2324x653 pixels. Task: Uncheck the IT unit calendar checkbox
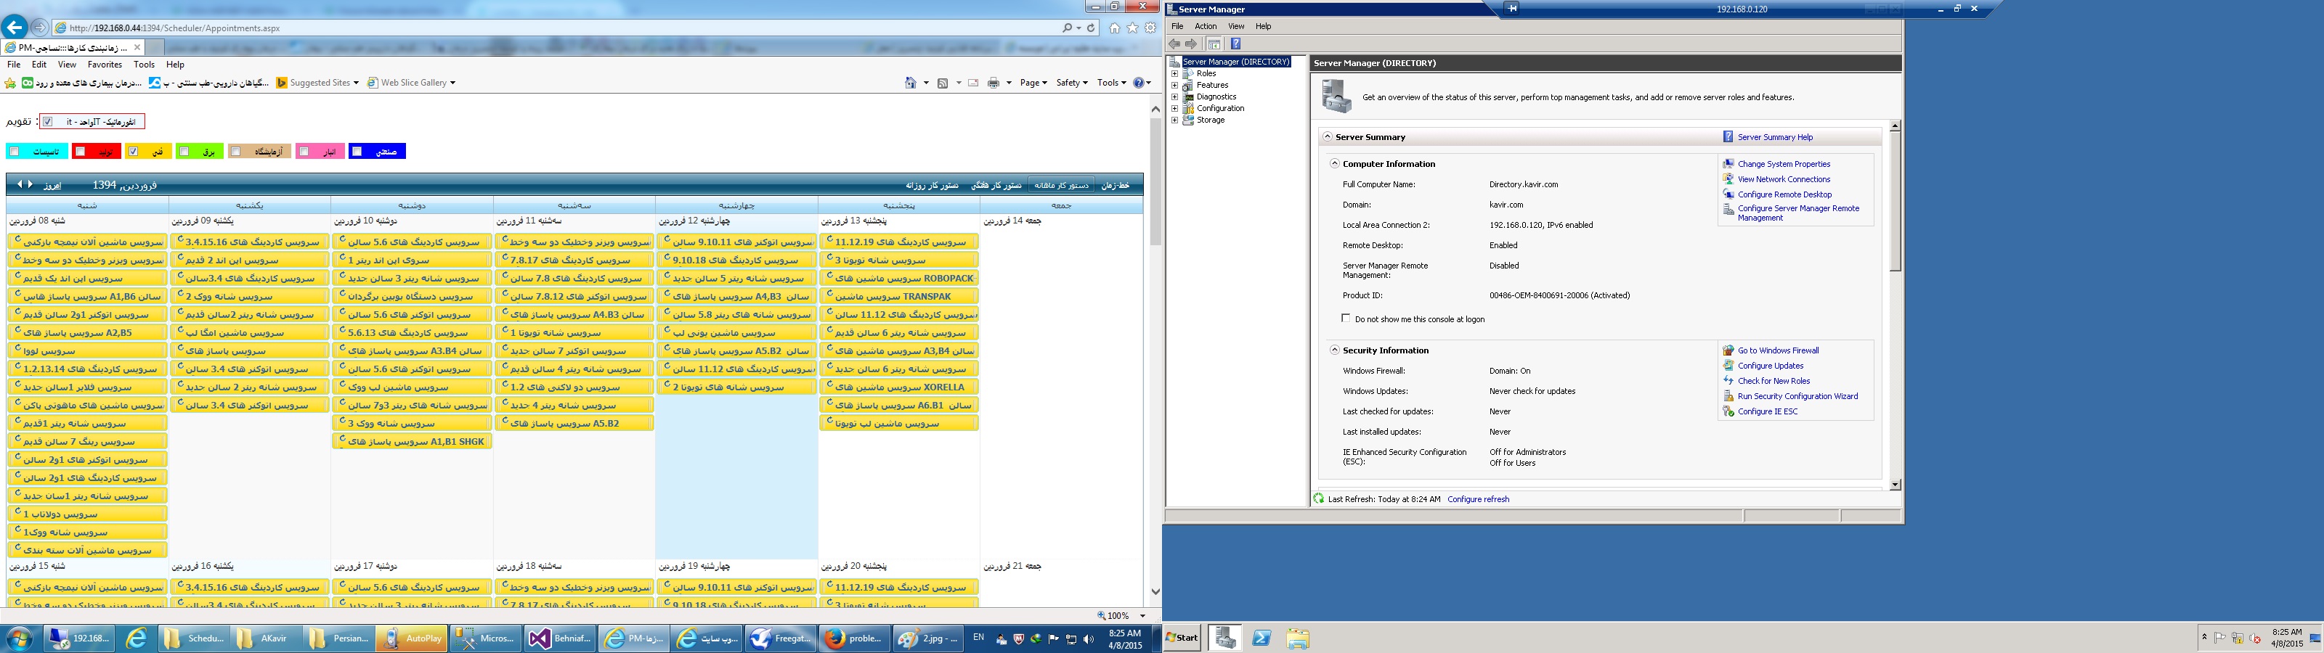pos(48,122)
